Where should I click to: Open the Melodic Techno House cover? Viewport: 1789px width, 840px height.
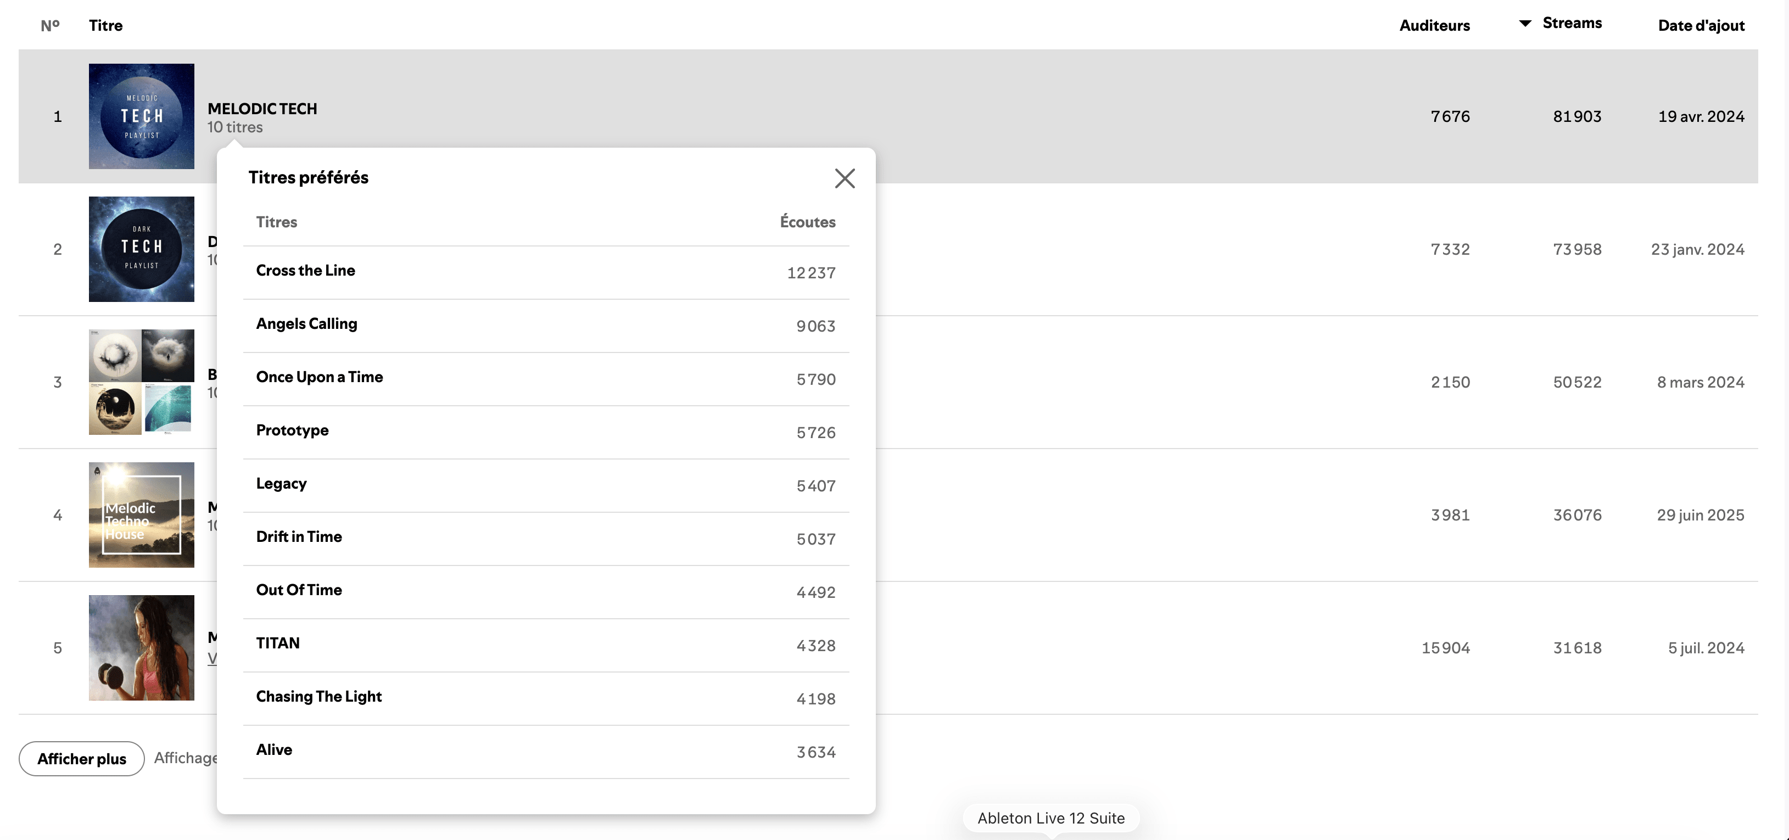(x=142, y=514)
